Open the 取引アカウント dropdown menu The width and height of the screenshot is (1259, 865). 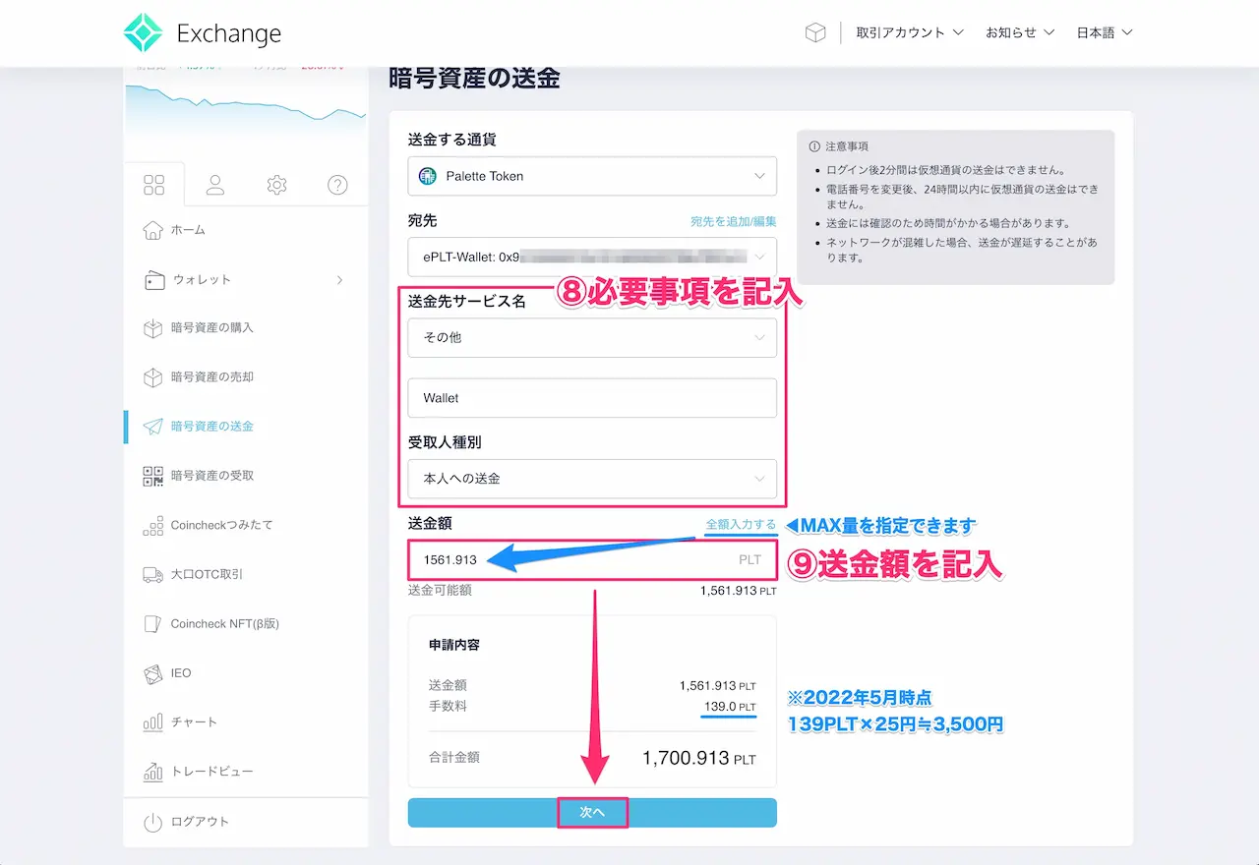coord(910,32)
